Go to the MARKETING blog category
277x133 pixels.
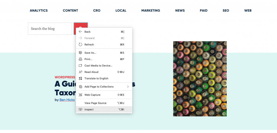coord(151,10)
